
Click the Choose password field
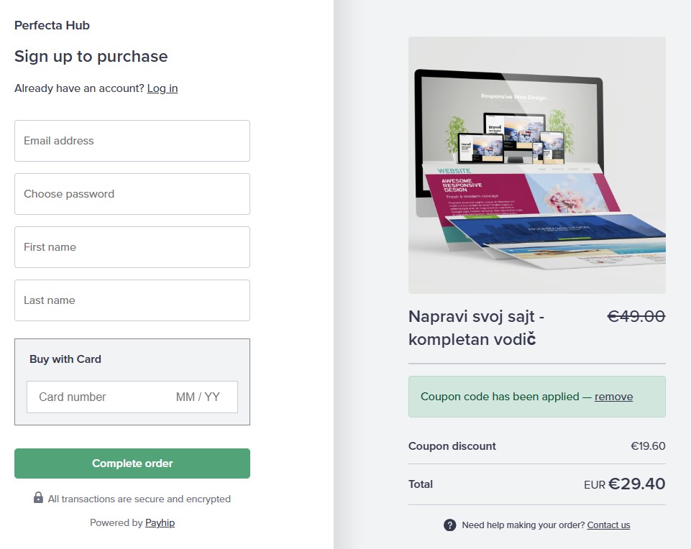coord(132,194)
